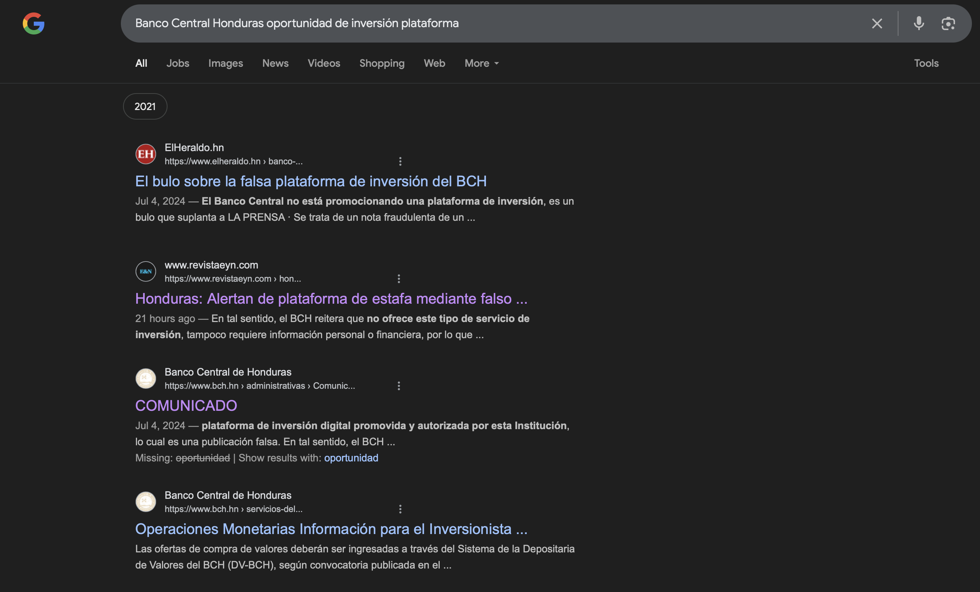Start voice search with microphone icon

tap(918, 23)
